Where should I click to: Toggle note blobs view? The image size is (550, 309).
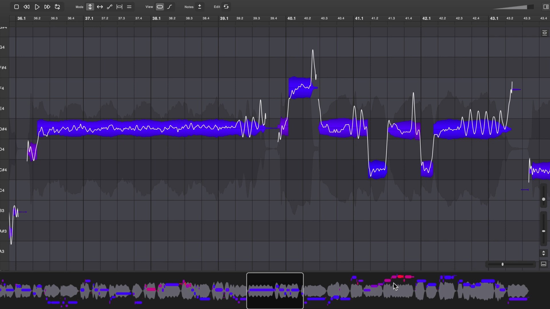coord(160,7)
